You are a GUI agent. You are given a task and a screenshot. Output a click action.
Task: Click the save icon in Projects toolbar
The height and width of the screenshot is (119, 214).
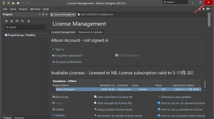click(x=6, y=21)
